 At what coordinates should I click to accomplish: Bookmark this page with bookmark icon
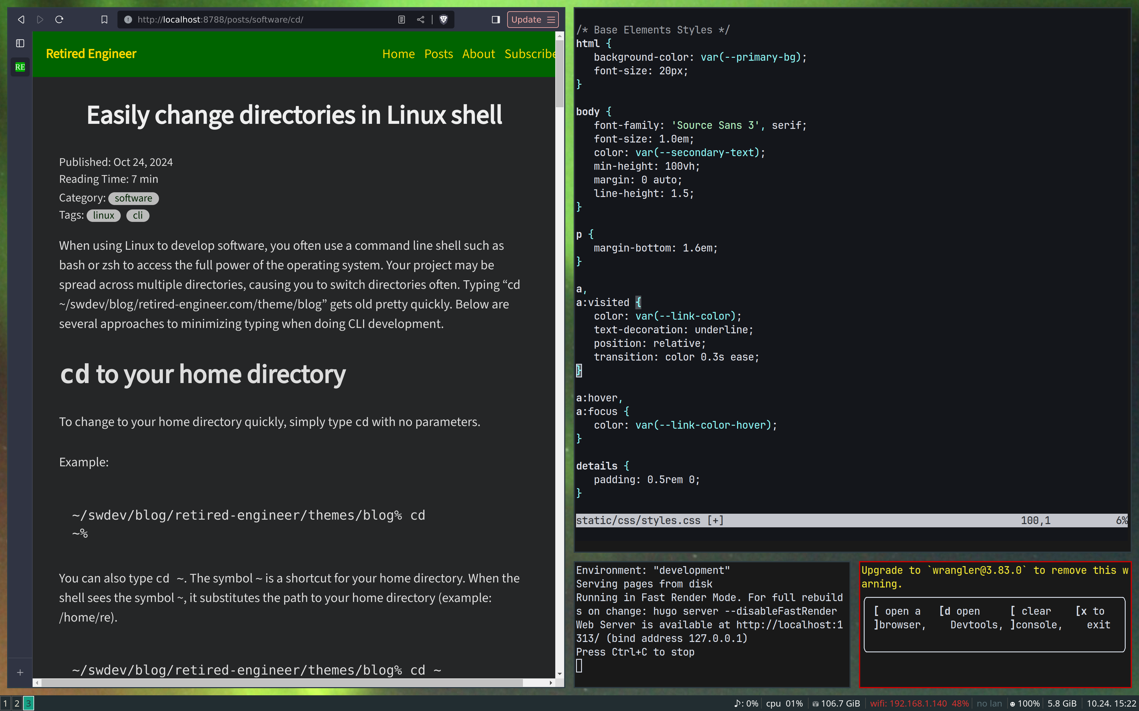pyautogui.click(x=104, y=19)
